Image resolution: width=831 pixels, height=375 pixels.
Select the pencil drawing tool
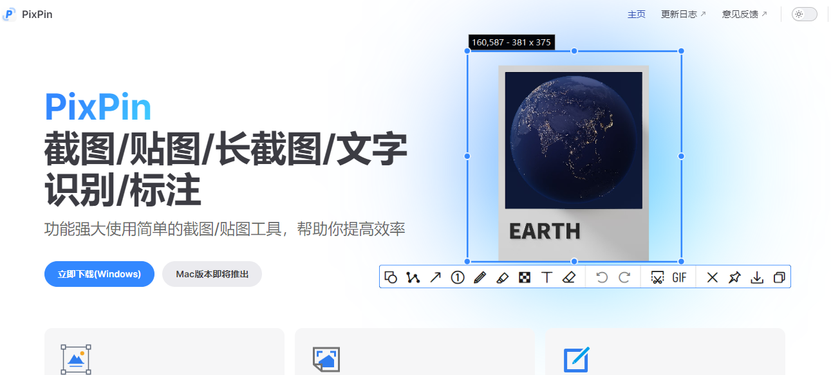point(480,277)
